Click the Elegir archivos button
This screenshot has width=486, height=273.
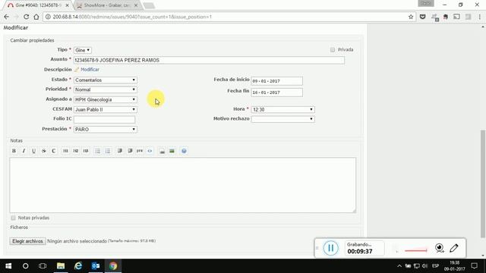(x=27, y=241)
